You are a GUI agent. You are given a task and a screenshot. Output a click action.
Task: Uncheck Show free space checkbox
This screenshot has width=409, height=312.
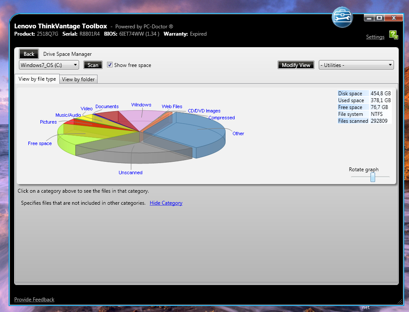pyautogui.click(x=110, y=65)
